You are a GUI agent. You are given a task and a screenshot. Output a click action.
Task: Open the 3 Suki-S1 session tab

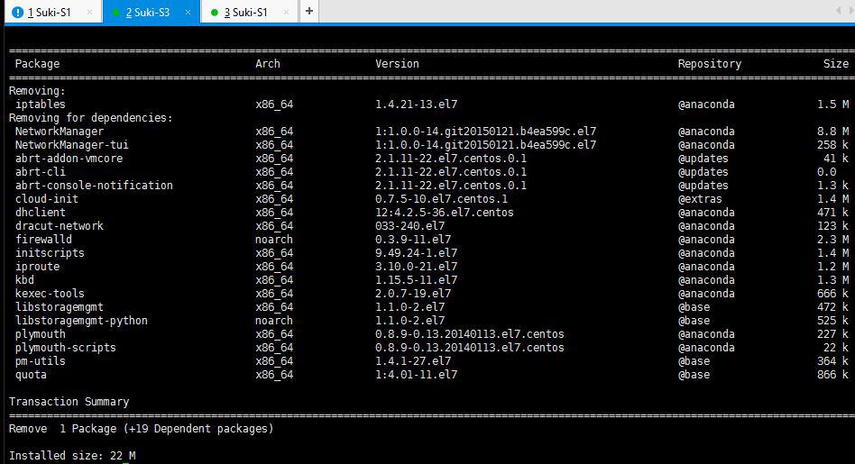[x=245, y=12]
